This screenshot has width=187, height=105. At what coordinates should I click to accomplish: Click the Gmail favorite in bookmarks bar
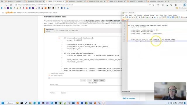click(5, 8)
